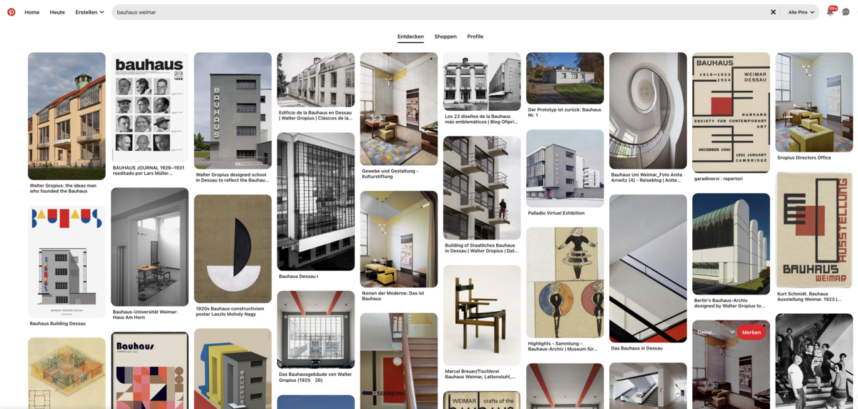Open the grey Bauhaus tower school pin
This screenshot has width=858, height=409.
tap(233, 111)
